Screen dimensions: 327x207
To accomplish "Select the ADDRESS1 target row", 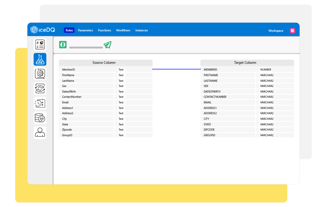I will 247,108.
